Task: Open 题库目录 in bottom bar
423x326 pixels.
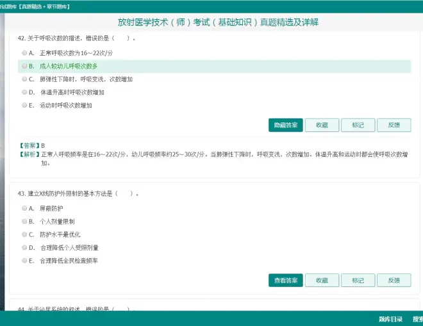Action: [390, 318]
